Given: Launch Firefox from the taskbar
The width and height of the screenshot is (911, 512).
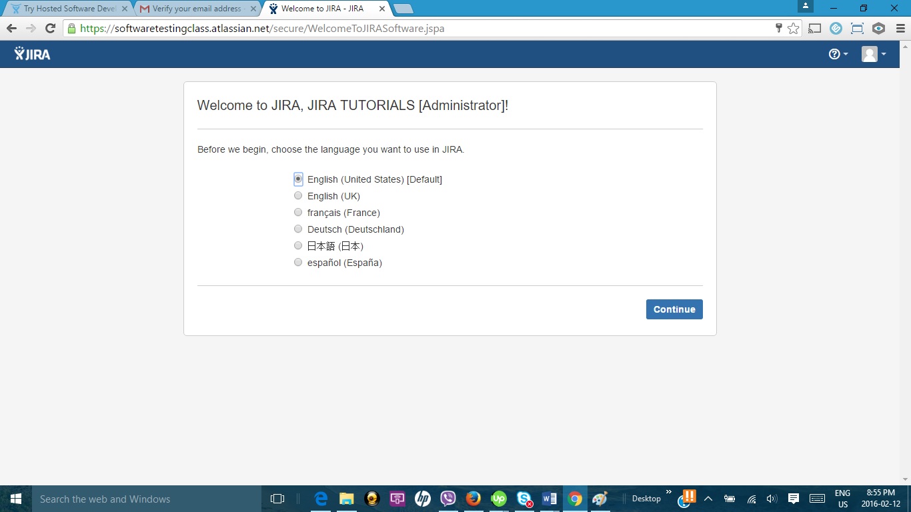Looking at the screenshot, I should (474, 499).
